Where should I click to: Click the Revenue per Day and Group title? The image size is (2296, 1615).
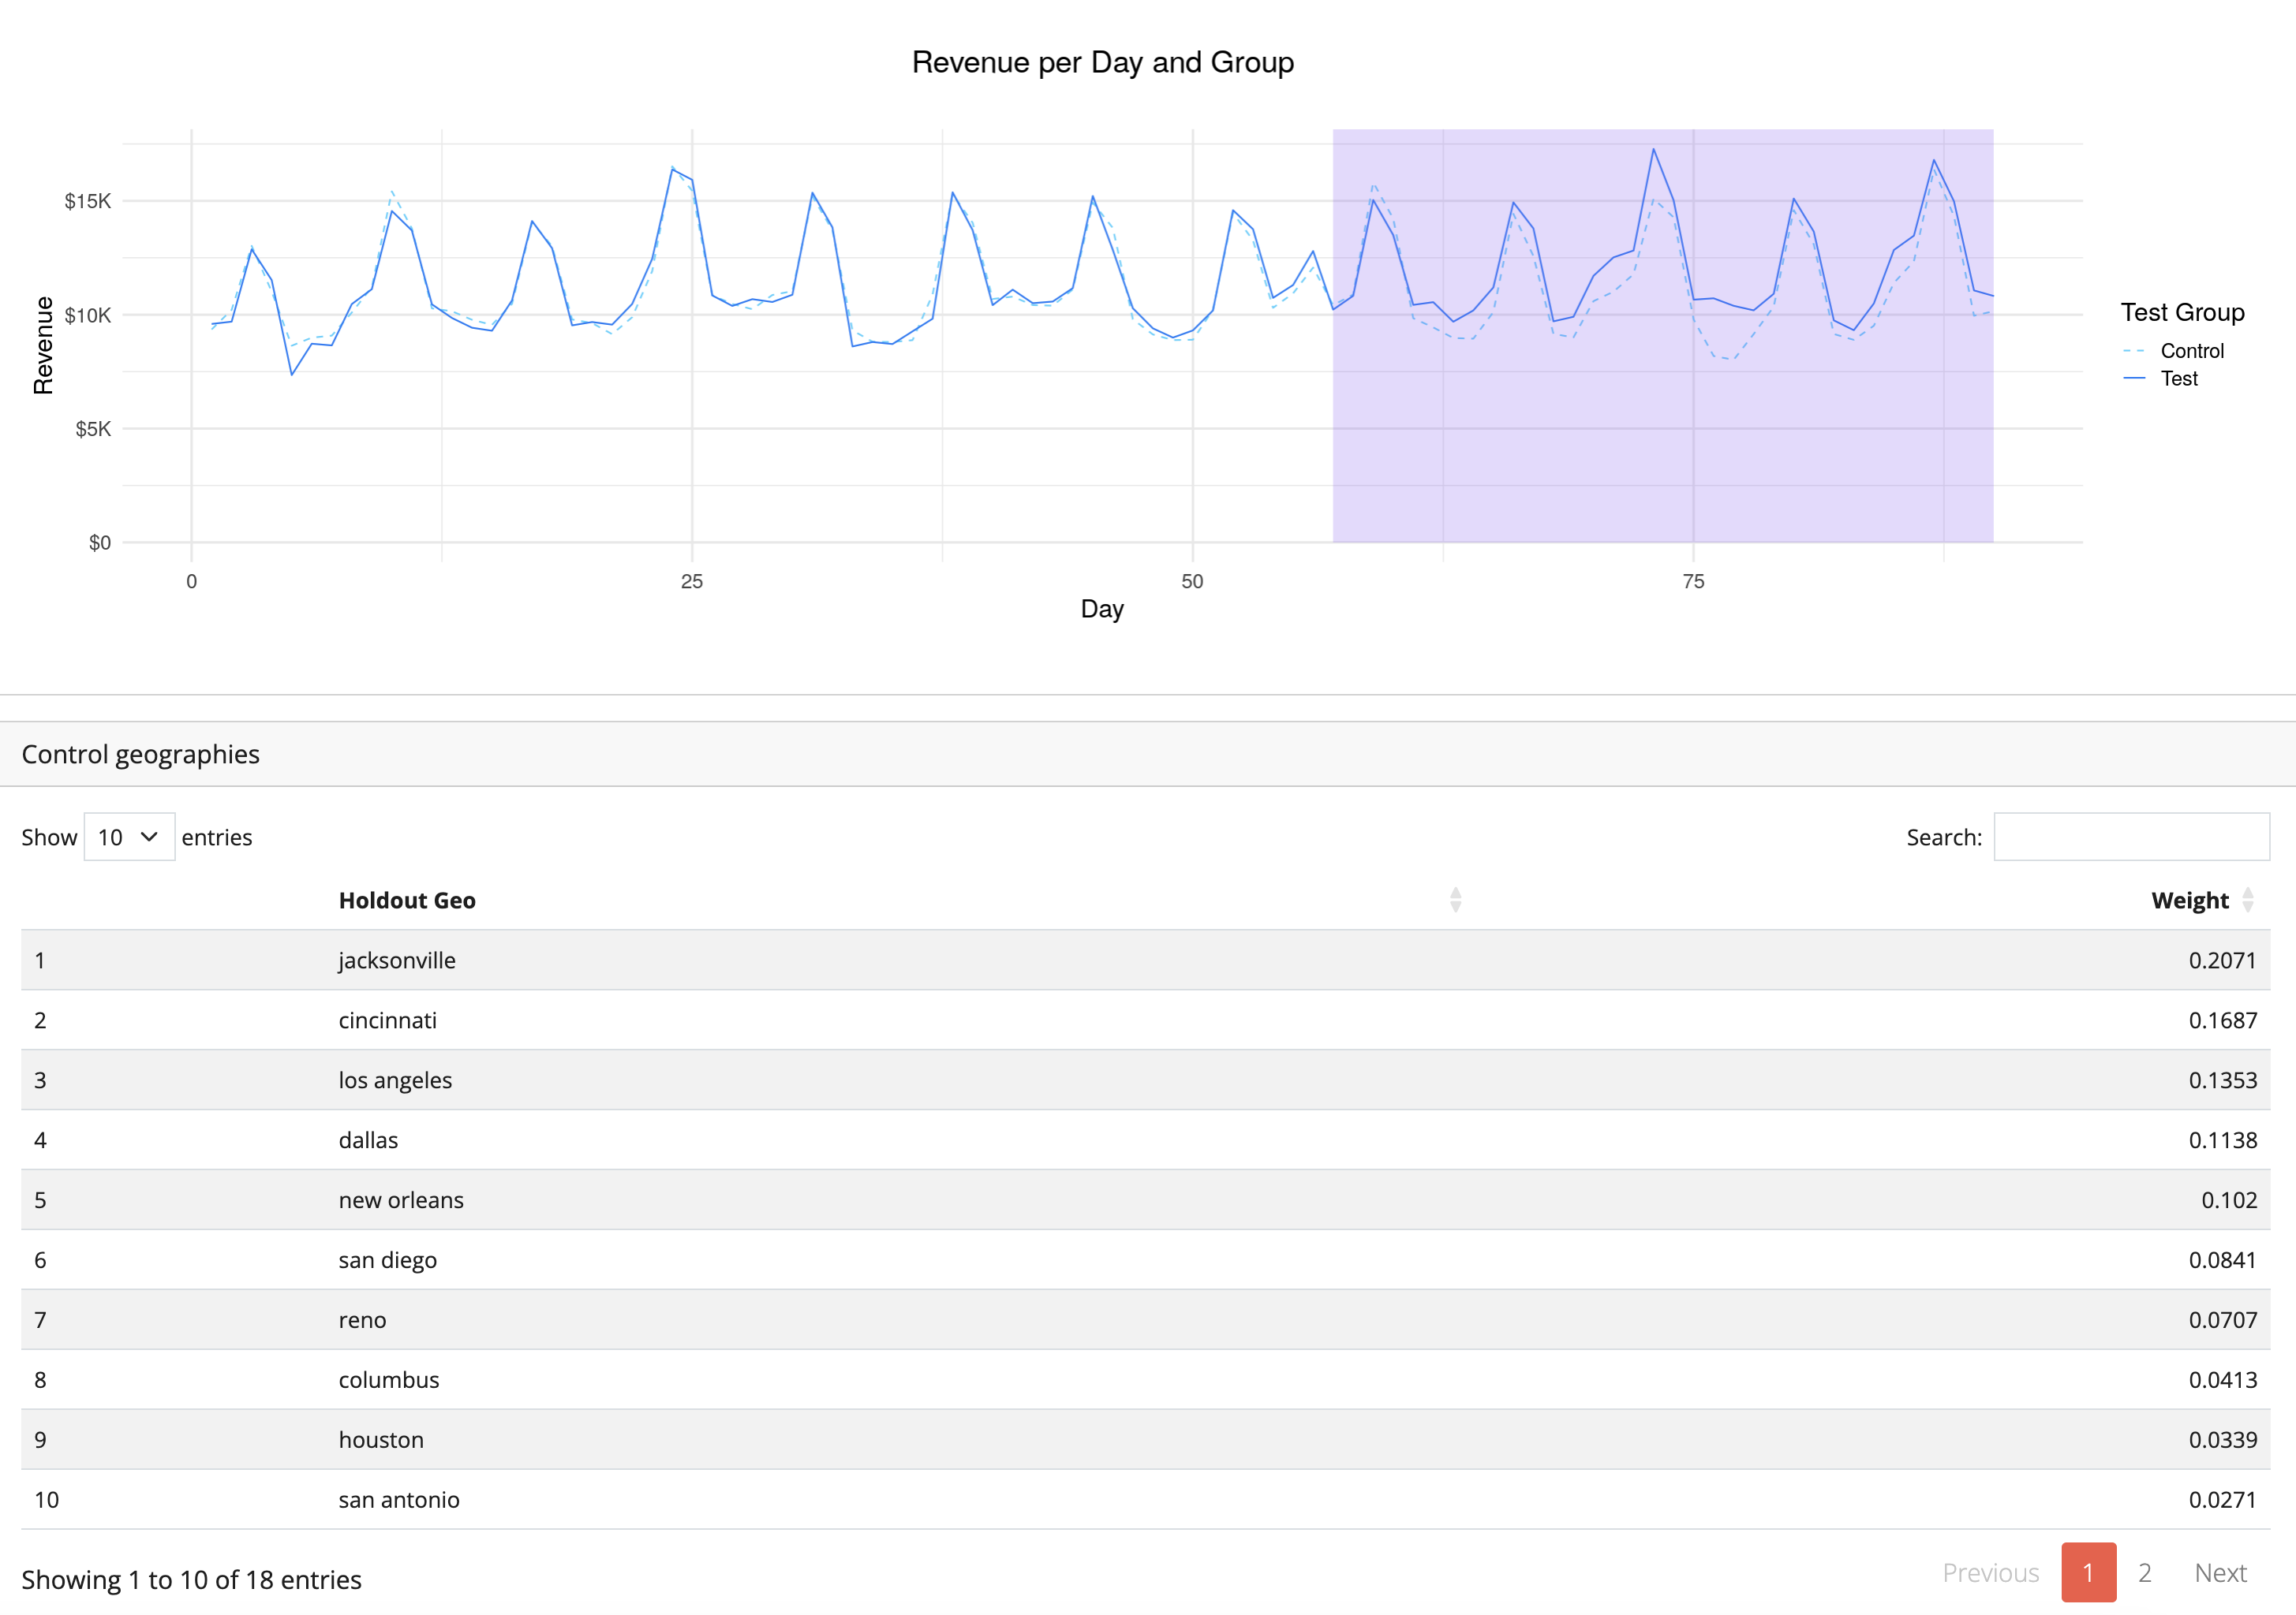click(x=1102, y=62)
